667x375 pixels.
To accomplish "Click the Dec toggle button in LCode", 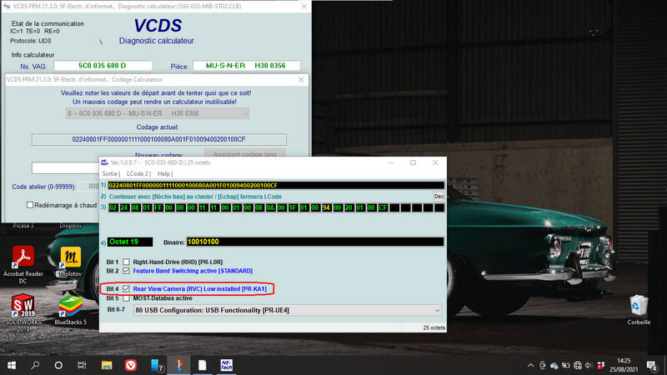I will tap(439, 197).
